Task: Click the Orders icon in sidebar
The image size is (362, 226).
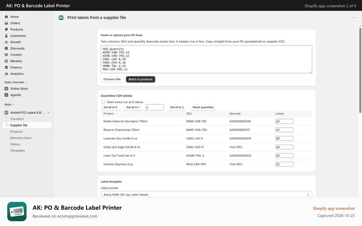Action: click(x=6, y=23)
